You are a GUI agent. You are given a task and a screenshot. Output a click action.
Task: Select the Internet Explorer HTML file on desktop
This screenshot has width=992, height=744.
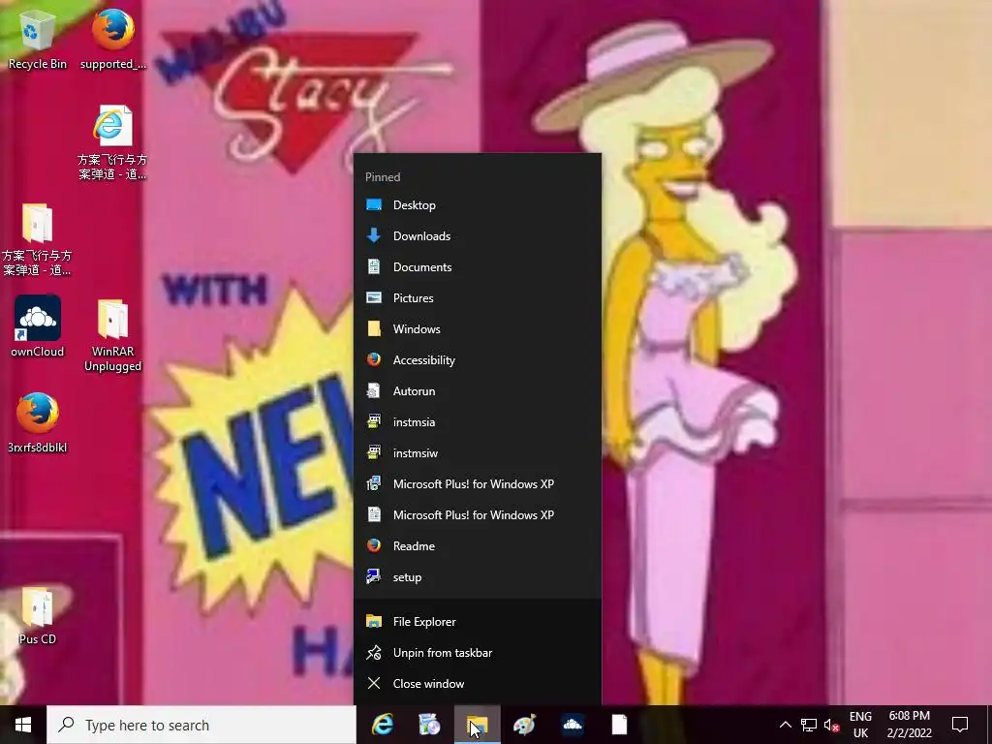[x=112, y=142]
